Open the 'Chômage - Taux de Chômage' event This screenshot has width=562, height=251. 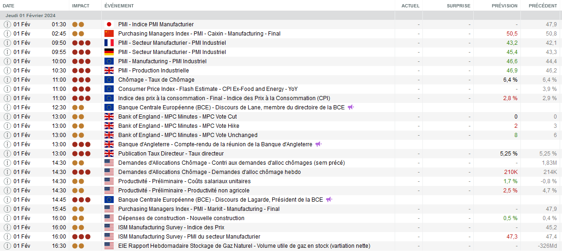tap(156, 80)
